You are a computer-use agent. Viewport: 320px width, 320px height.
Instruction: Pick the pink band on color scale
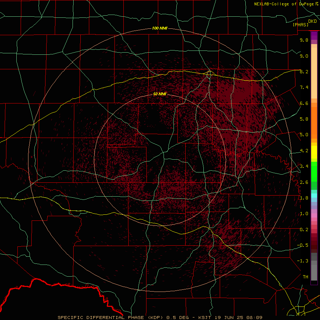pos(314,215)
